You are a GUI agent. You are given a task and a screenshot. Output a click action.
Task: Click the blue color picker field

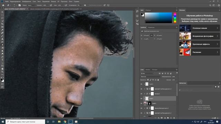click(158, 18)
